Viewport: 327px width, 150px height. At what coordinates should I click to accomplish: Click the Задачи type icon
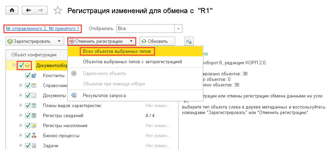pos(34,146)
